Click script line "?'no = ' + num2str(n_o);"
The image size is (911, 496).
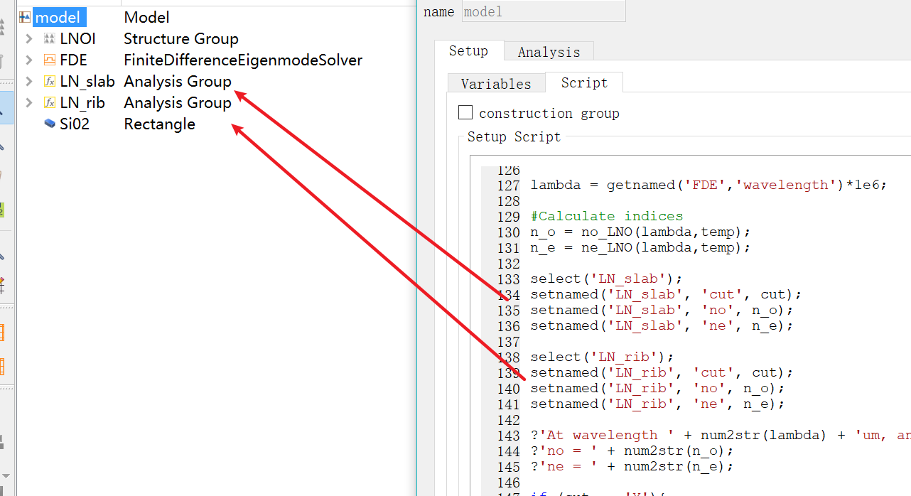[632, 451]
